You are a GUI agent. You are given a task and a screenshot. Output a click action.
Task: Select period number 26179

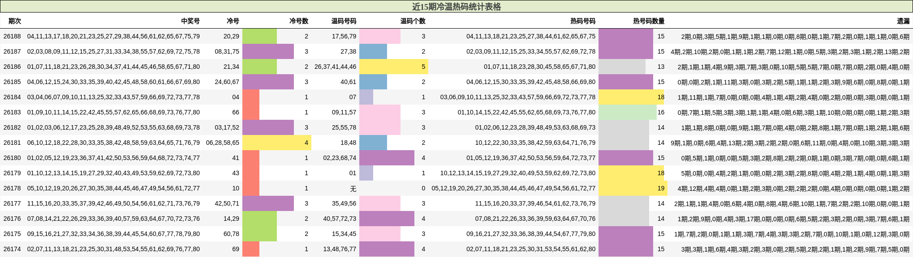click(12, 173)
